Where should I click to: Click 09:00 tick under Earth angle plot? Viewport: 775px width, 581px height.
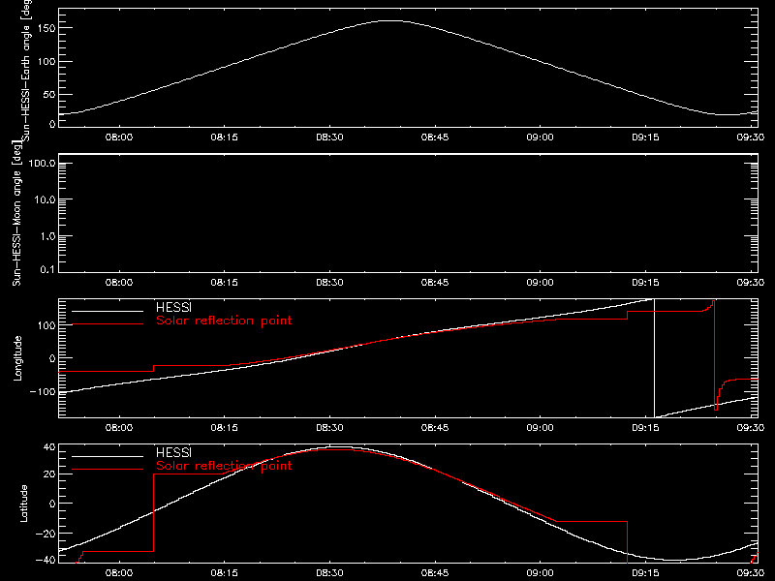pos(541,138)
